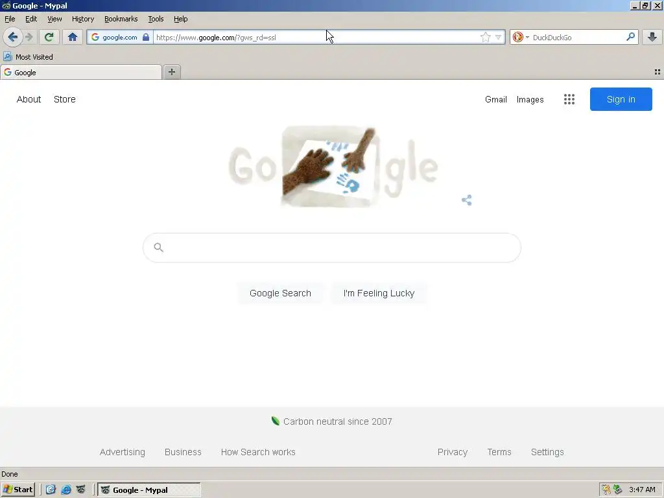Select the Google tab
Viewport: 664px width, 498px height.
tap(81, 73)
